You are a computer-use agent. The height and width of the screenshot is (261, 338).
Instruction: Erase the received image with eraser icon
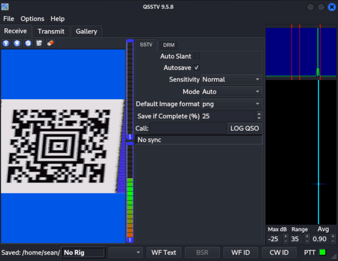pos(50,43)
